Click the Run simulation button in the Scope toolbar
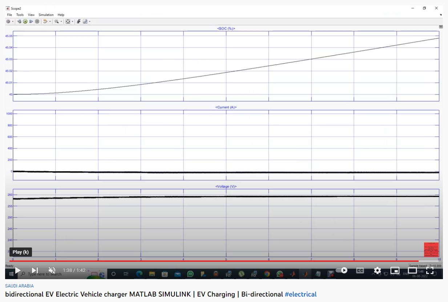 click(25, 21)
